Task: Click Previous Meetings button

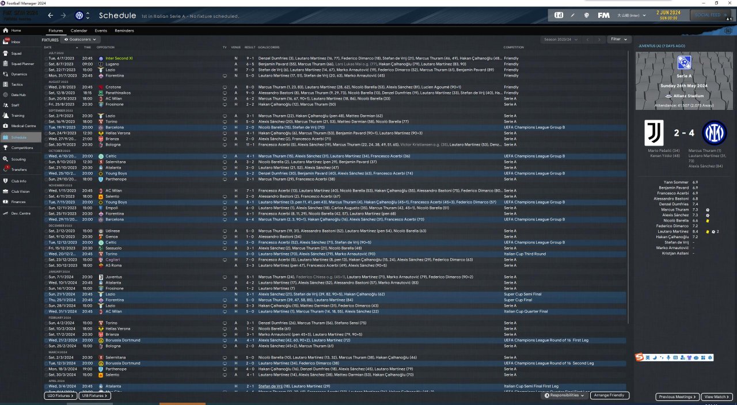Action: click(678, 397)
